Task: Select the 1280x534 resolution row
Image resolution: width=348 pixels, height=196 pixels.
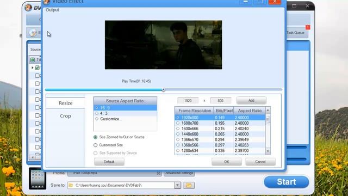Action: pyautogui.click(x=220, y=151)
